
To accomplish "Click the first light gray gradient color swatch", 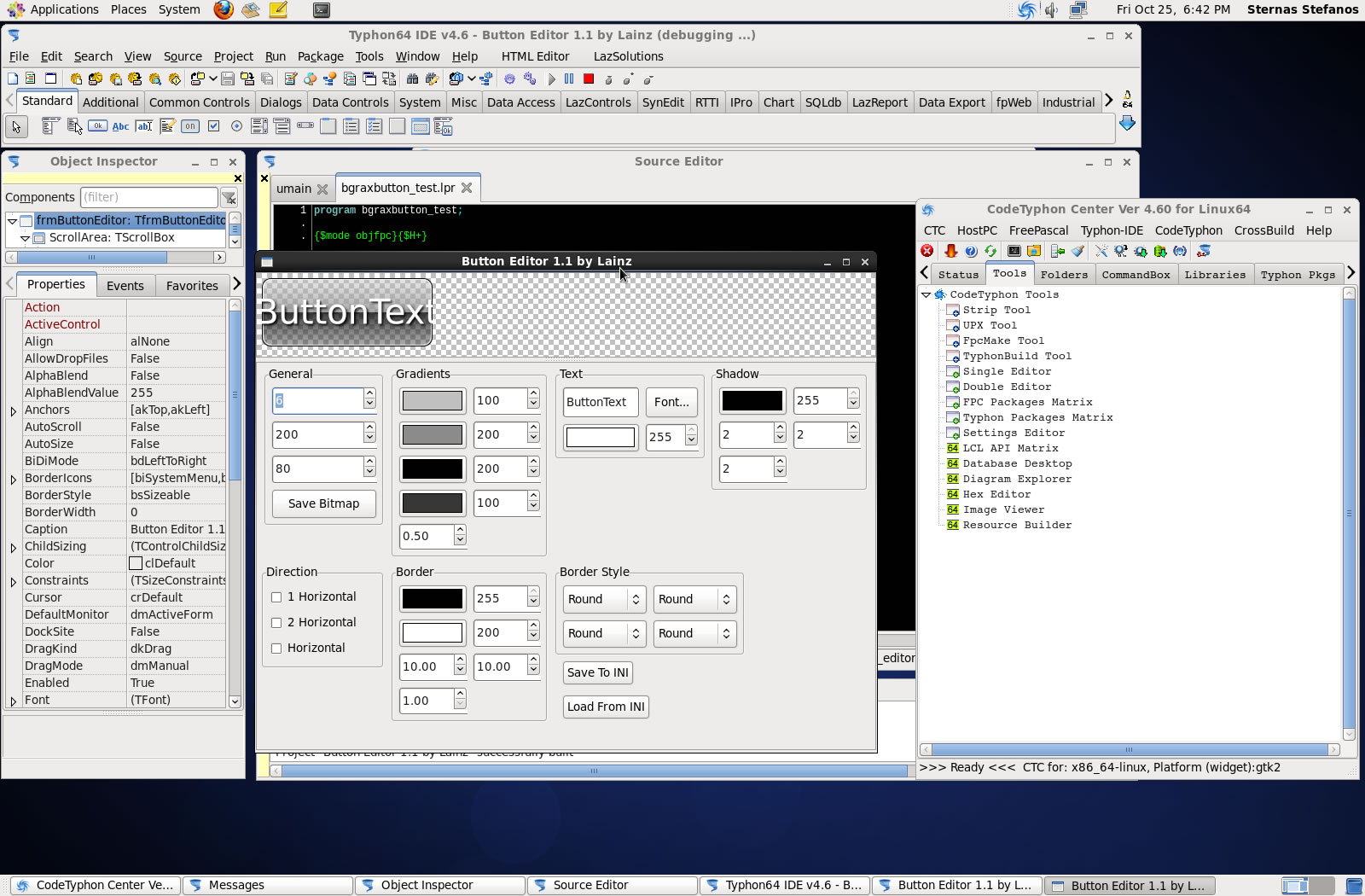I will pos(433,400).
